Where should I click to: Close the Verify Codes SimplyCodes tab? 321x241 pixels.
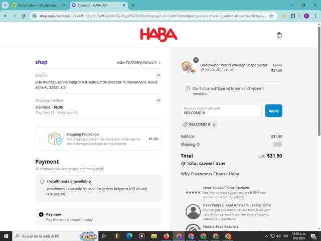click(x=64, y=6)
